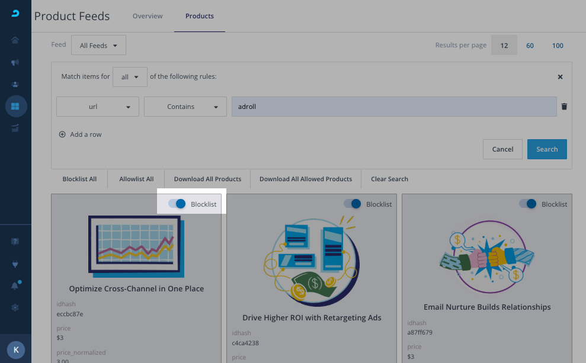Open the audiences people icon
The width and height of the screenshot is (586, 363).
pos(15,84)
